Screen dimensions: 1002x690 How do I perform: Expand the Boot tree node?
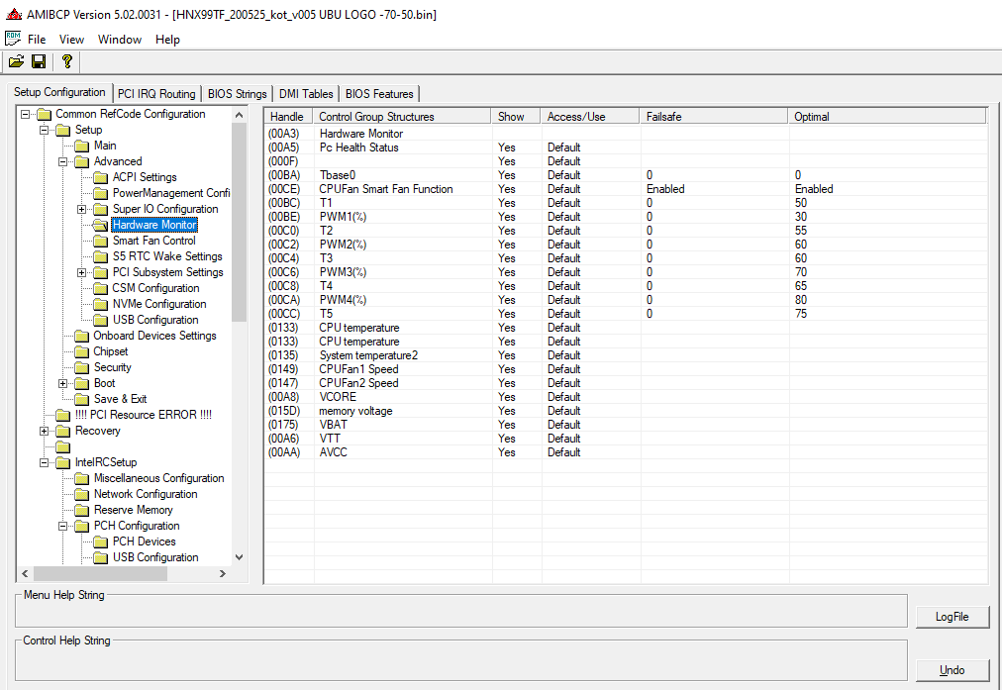click(x=62, y=383)
